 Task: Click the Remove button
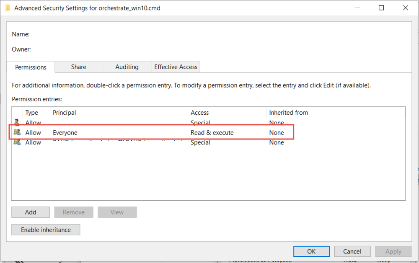(74, 212)
